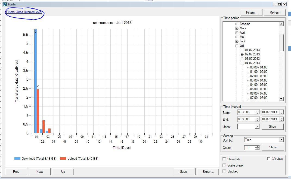Click the Up button
This screenshot has width=291, height=179.
(x=63, y=172)
